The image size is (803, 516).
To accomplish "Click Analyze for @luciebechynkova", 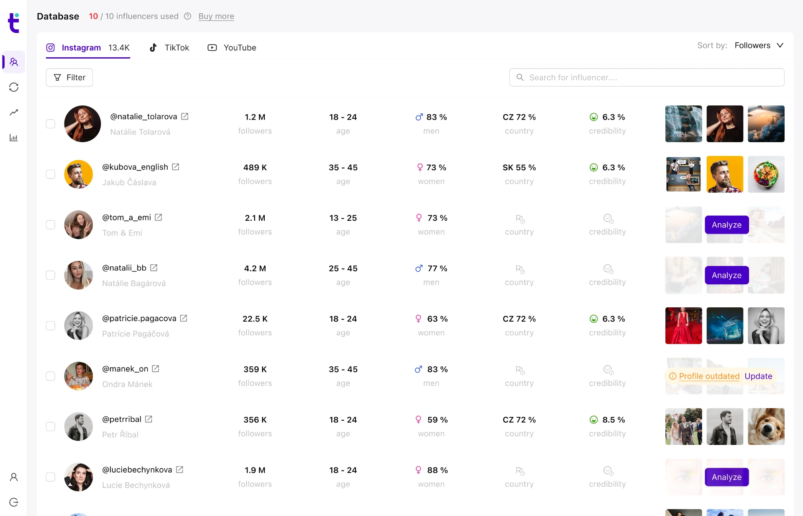I will coord(726,477).
